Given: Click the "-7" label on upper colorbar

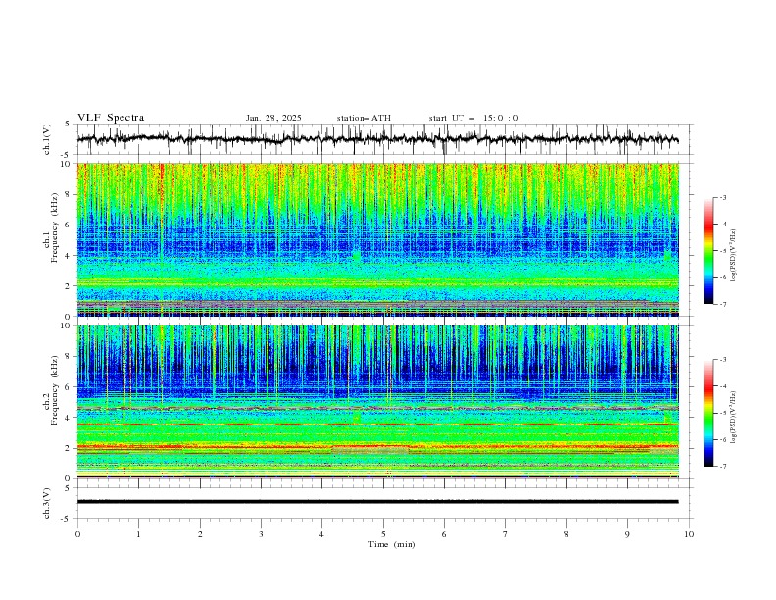Looking at the screenshot, I should click(x=723, y=305).
